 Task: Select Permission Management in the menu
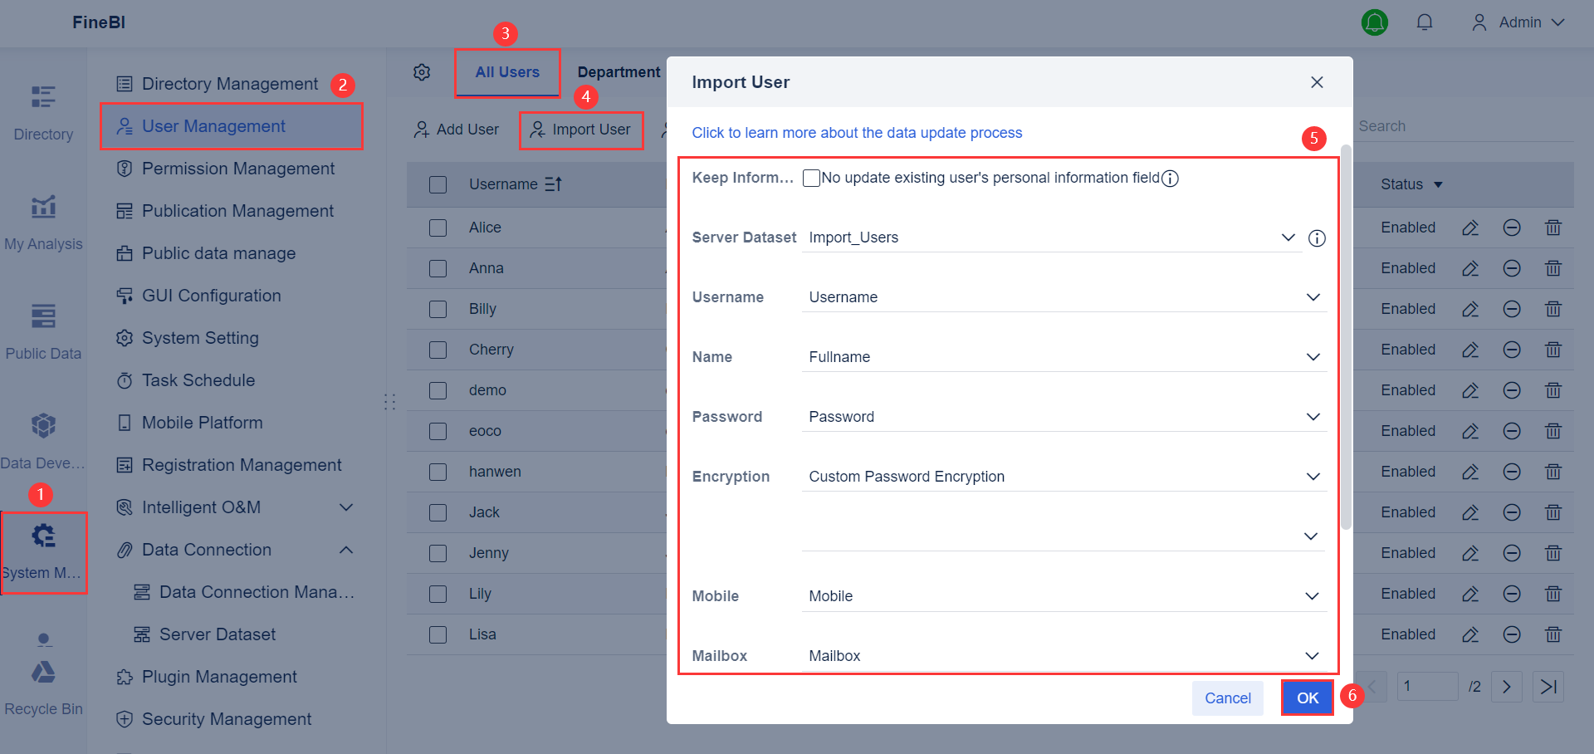tap(239, 169)
